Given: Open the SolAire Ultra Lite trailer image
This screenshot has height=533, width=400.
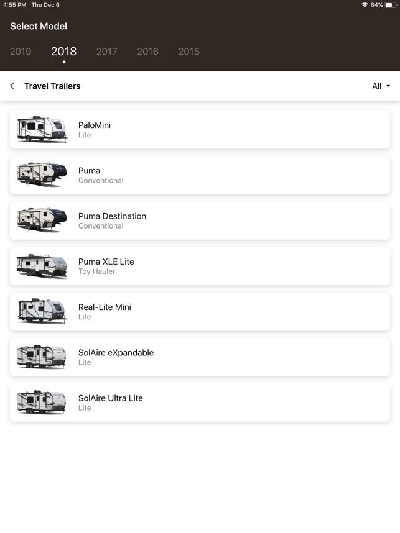Looking at the screenshot, I should click(42, 403).
